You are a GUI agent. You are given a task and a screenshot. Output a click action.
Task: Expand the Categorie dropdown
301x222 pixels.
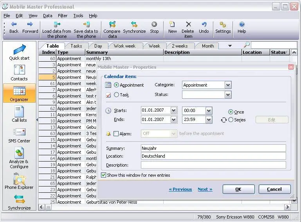pos(228,85)
